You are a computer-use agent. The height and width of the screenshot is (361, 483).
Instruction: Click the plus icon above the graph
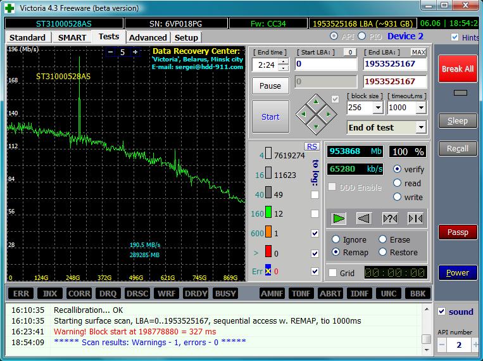tap(135, 52)
